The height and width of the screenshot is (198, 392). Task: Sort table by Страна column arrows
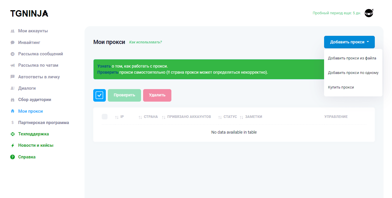point(140,117)
